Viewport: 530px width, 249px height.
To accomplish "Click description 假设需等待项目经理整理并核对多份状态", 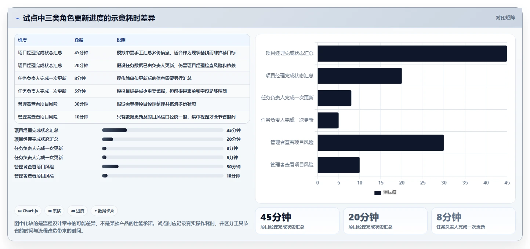I will click(x=156, y=104).
